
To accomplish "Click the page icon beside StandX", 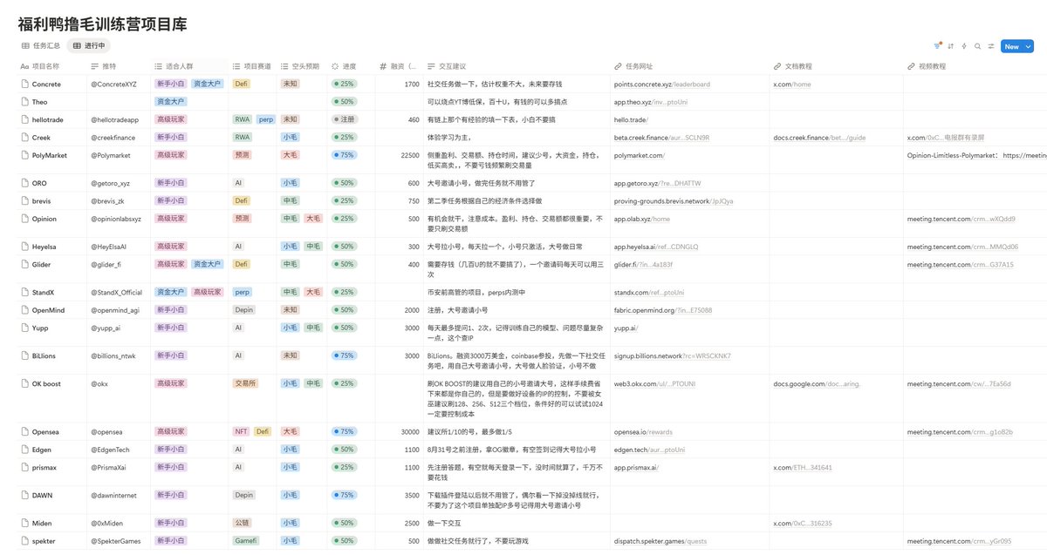I will point(24,292).
